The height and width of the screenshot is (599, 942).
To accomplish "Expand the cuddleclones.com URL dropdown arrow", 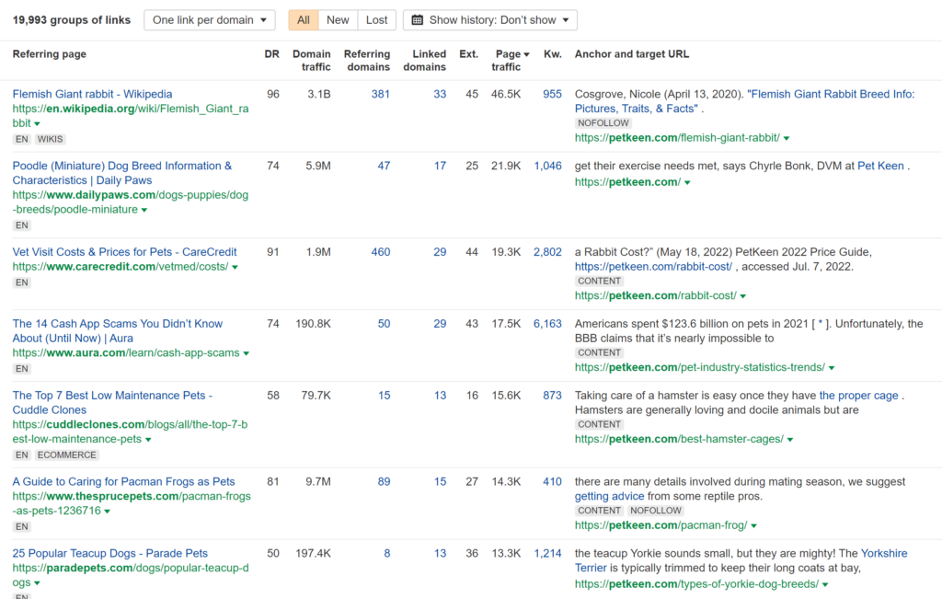I will (148, 440).
